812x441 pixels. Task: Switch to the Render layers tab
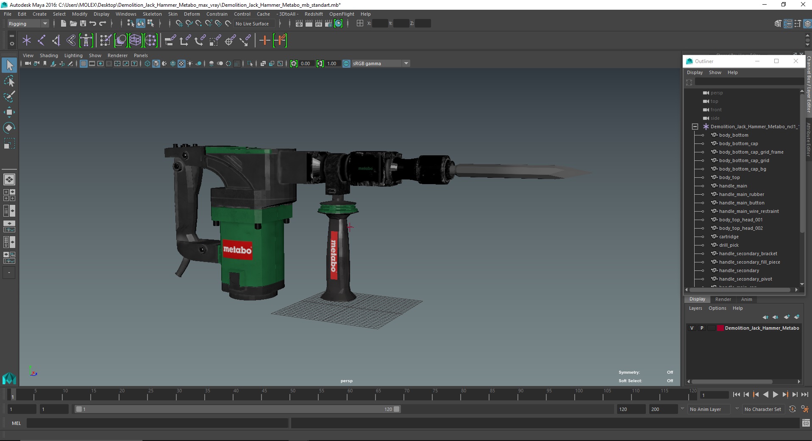point(723,299)
